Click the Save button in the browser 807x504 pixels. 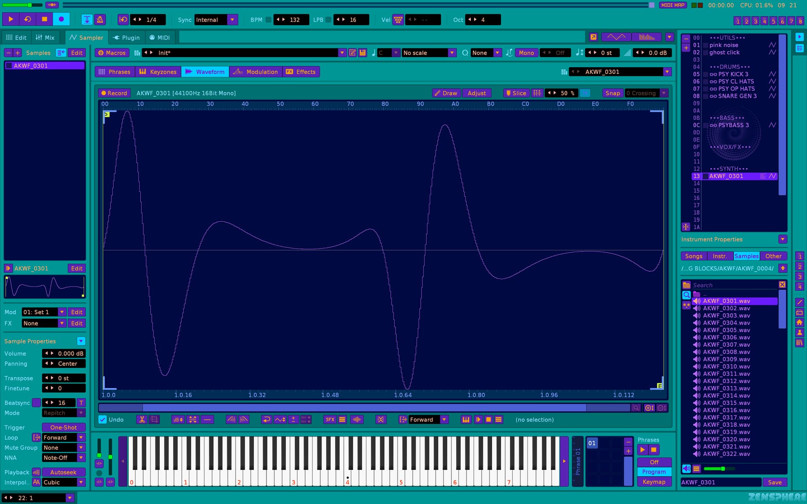[x=775, y=483]
